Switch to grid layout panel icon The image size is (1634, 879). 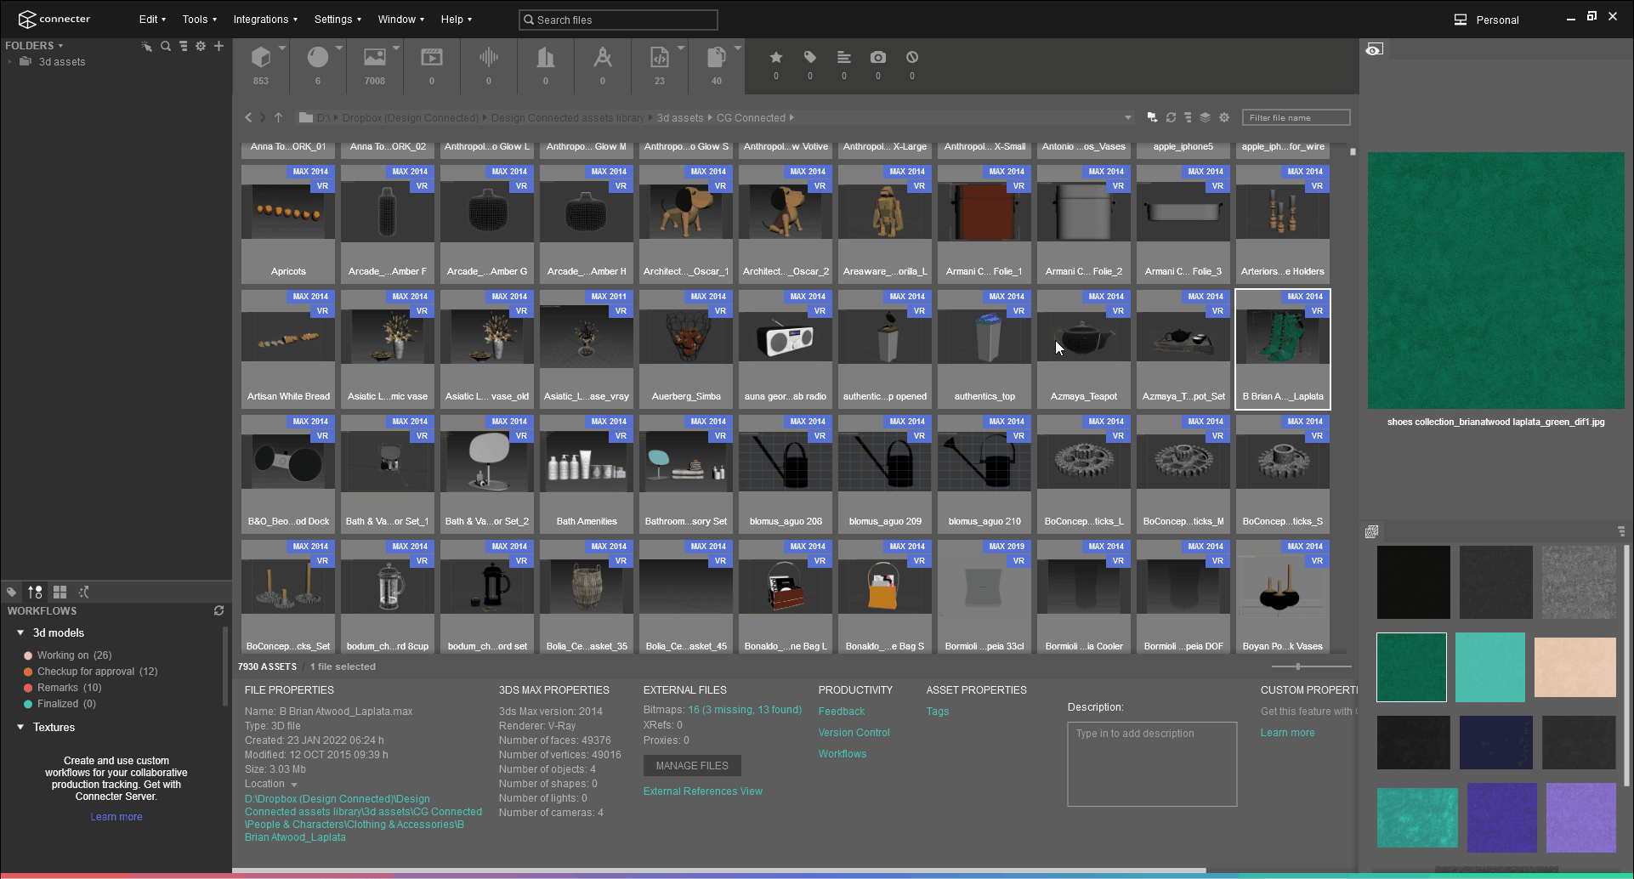(60, 592)
